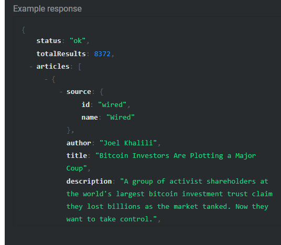Click the "Wired" name value
The height and width of the screenshot is (245, 281).
(x=121, y=118)
